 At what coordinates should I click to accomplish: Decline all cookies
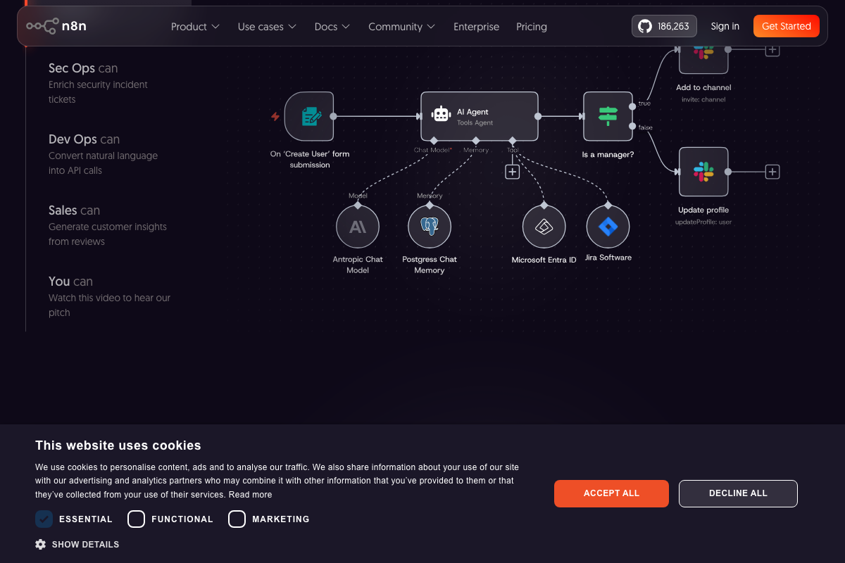(x=738, y=493)
